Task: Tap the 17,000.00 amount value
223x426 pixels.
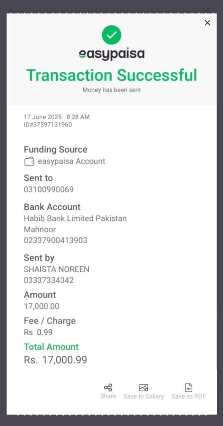Action: point(42,307)
